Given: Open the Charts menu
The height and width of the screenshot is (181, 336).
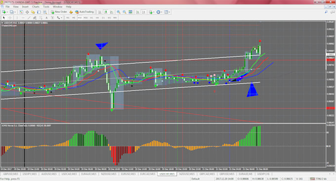Looking at the screenshot, I should point(36,6).
